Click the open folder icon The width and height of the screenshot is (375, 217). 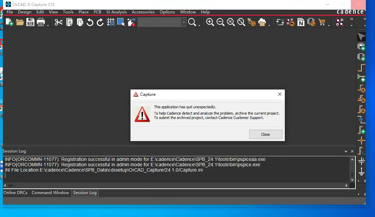[20, 22]
